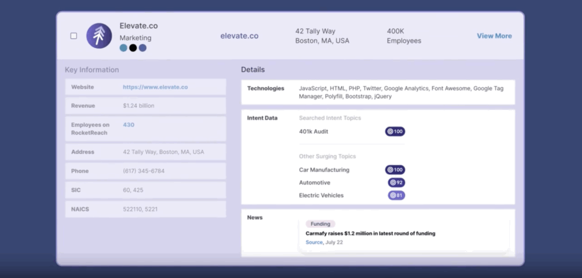Expand details with View More
The width and height of the screenshot is (582, 278).
pos(494,36)
